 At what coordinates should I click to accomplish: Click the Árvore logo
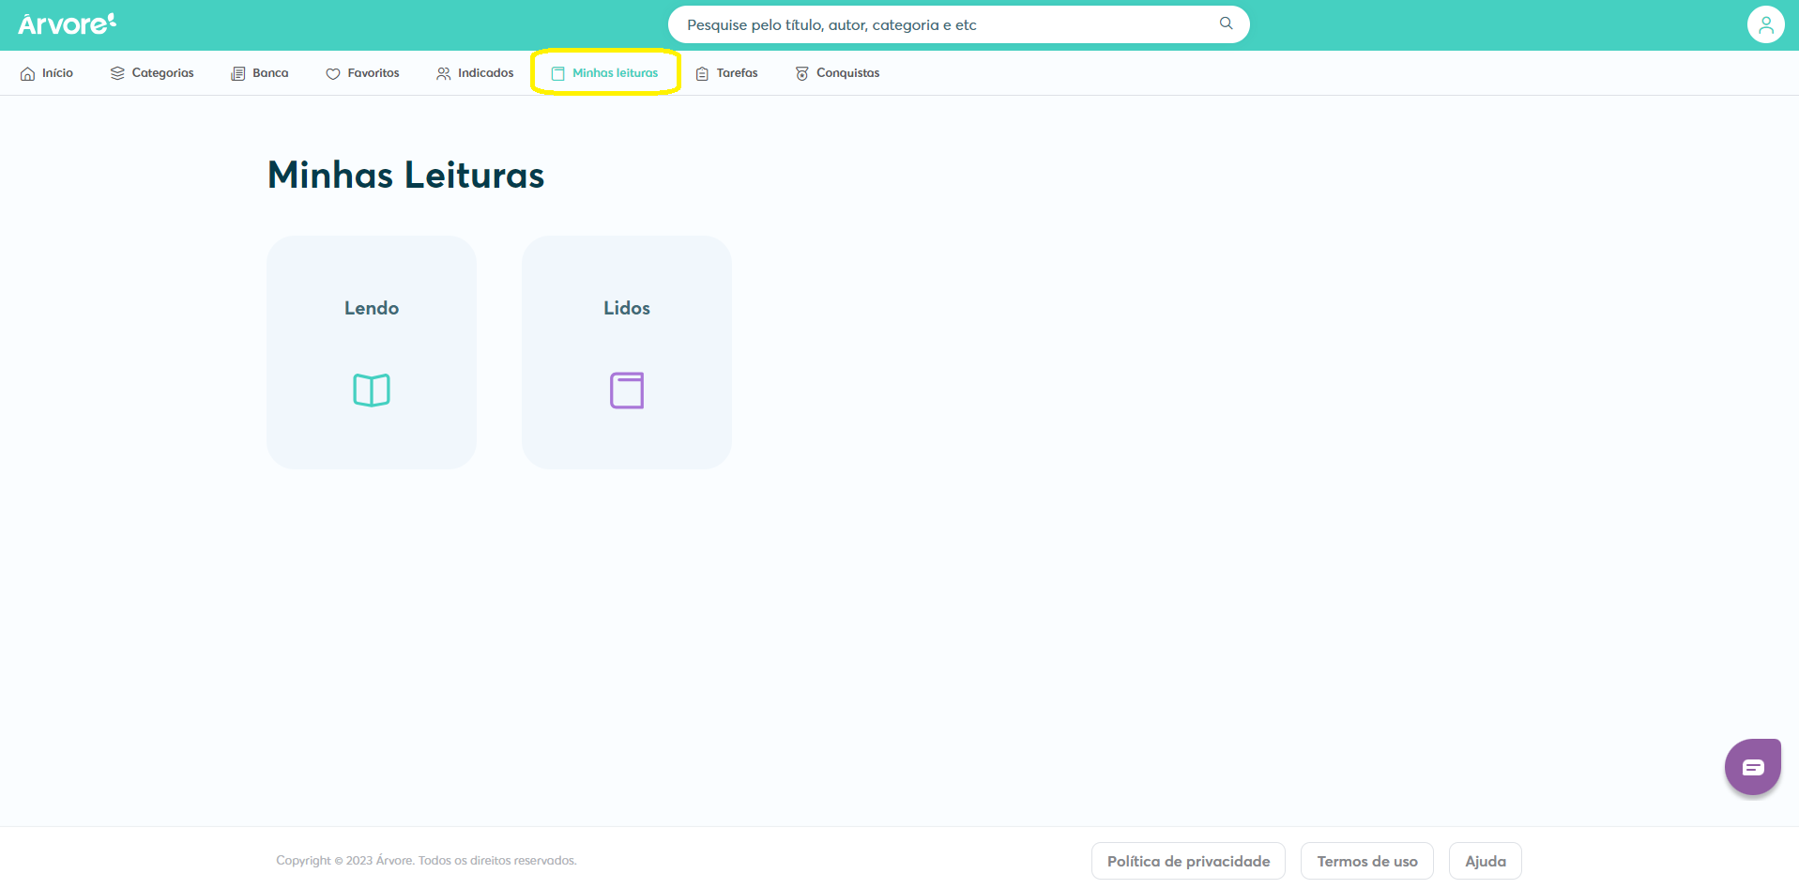[67, 23]
